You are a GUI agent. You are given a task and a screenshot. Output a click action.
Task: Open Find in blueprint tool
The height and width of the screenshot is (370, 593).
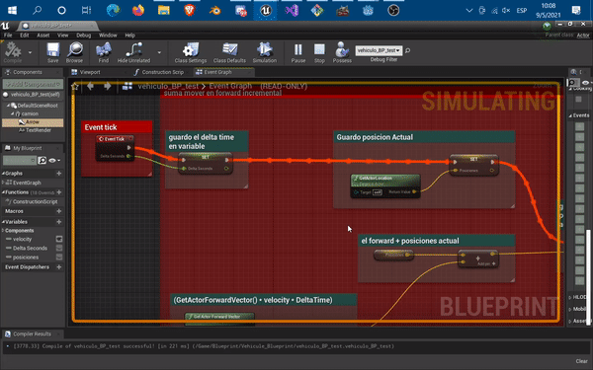103,52
